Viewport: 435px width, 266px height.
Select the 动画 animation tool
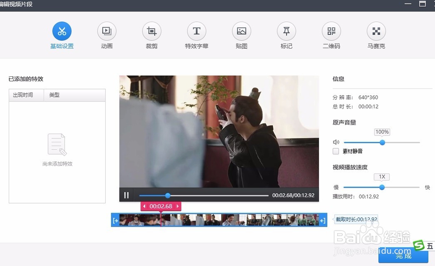click(107, 30)
